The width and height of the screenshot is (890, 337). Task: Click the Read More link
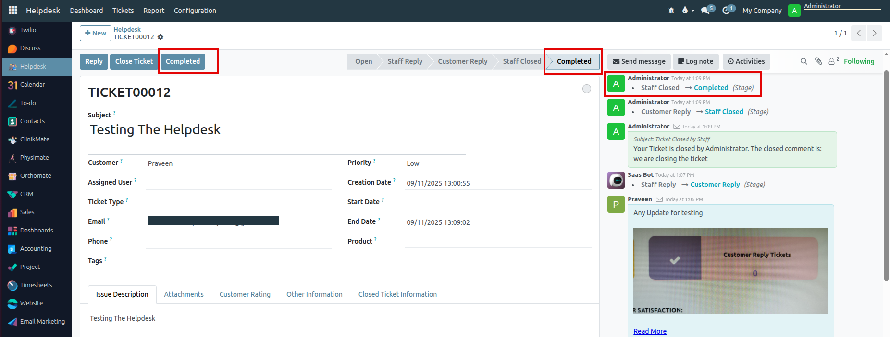pyautogui.click(x=650, y=331)
